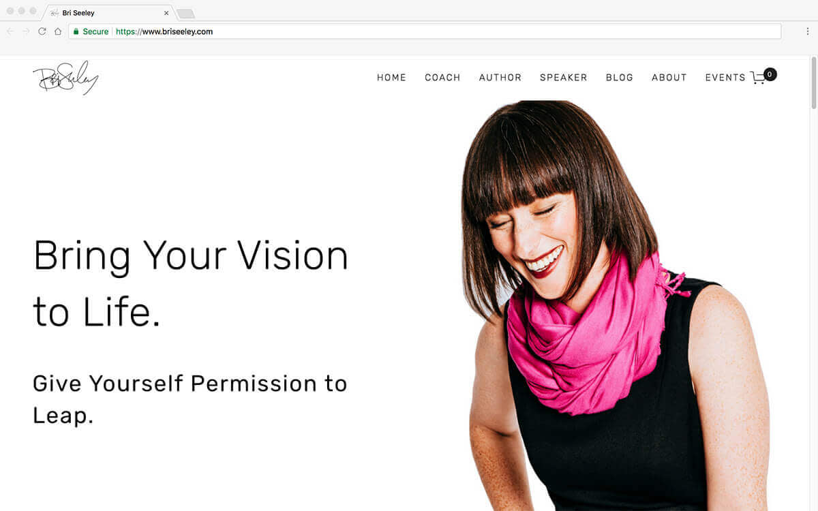Visit the SPEAKER page link
The image size is (818, 511).
564,78
